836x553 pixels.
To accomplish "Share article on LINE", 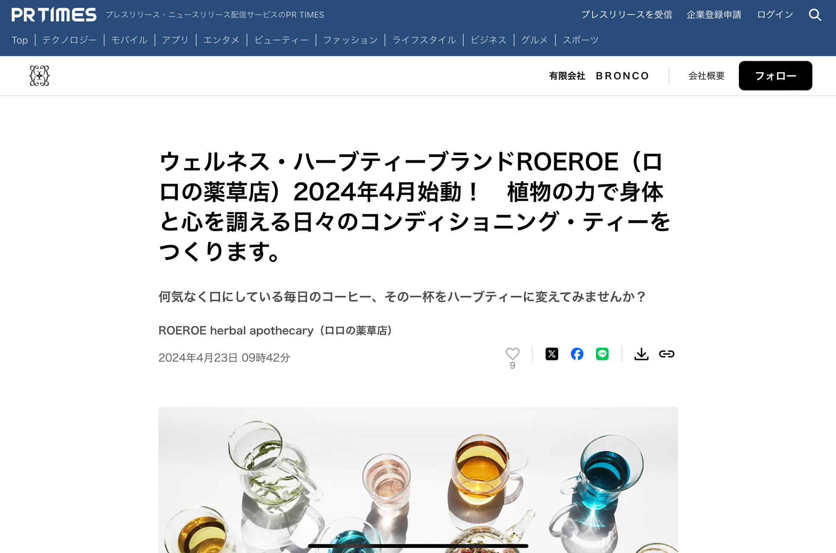I will 602,354.
